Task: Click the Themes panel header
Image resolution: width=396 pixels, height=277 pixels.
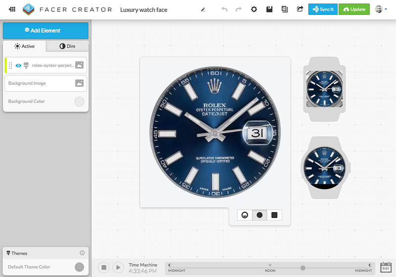Action: coord(46,253)
